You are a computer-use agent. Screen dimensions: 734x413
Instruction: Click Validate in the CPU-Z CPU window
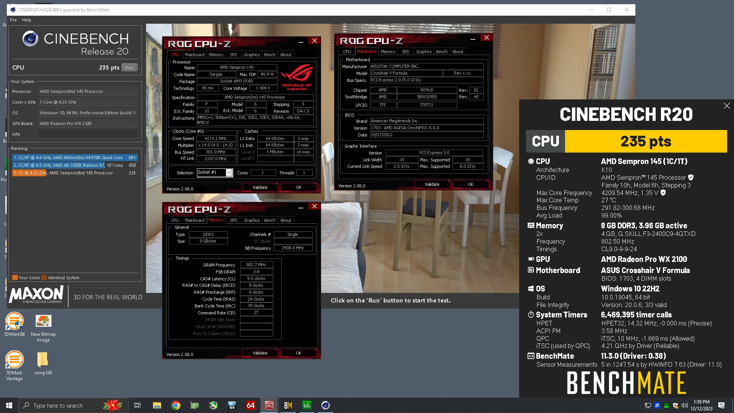[x=260, y=187]
